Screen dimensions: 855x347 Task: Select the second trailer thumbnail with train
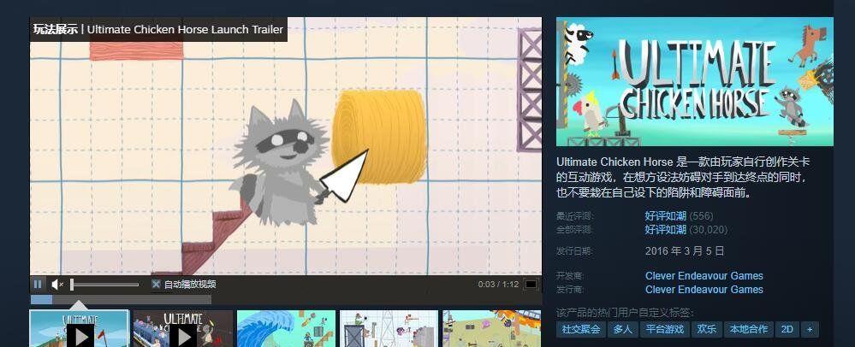183,328
